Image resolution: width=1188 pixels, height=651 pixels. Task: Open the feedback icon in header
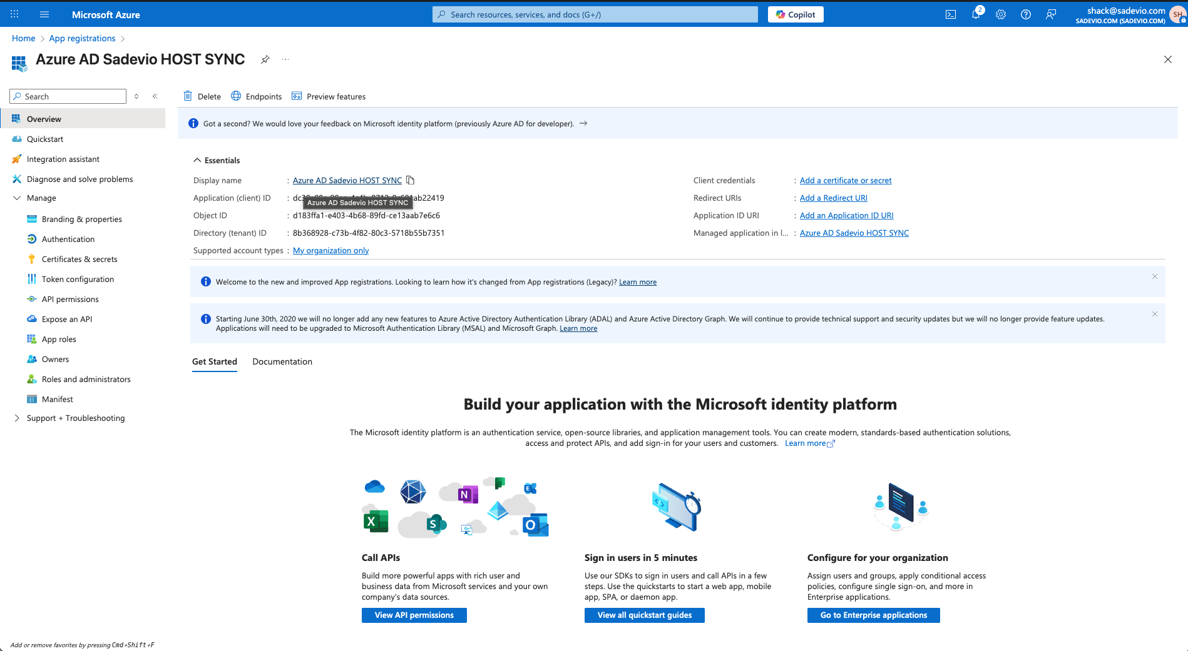(1051, 14)
